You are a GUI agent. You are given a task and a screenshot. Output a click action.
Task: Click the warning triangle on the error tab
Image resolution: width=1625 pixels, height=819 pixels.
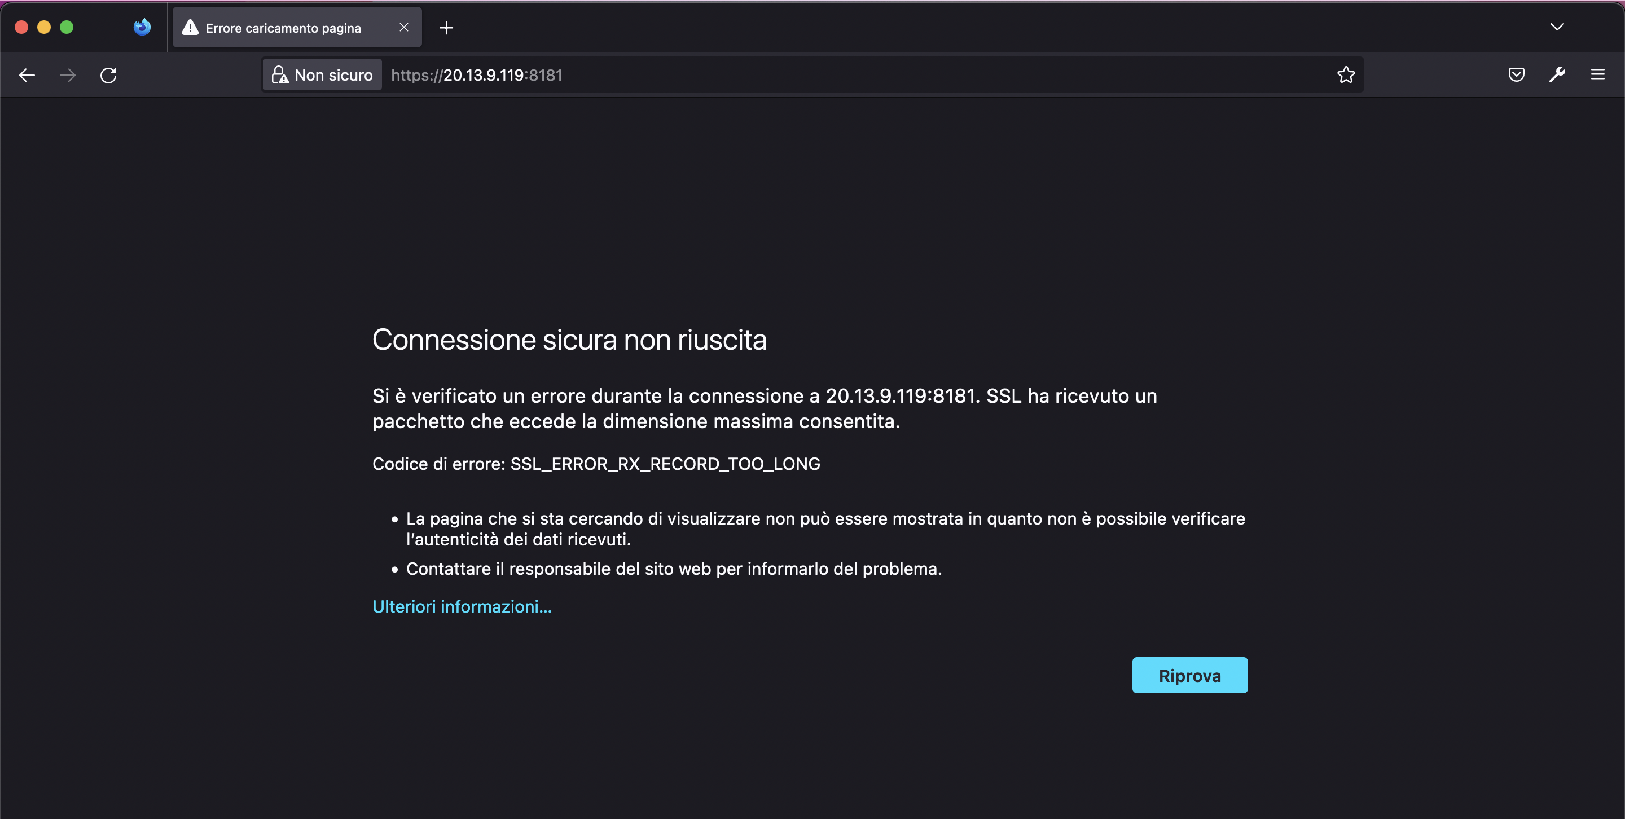[191, 27]
